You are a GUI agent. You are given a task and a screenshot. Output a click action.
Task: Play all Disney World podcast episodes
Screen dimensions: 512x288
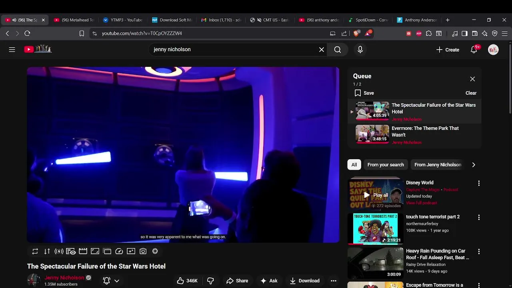(x=376, y=195)
